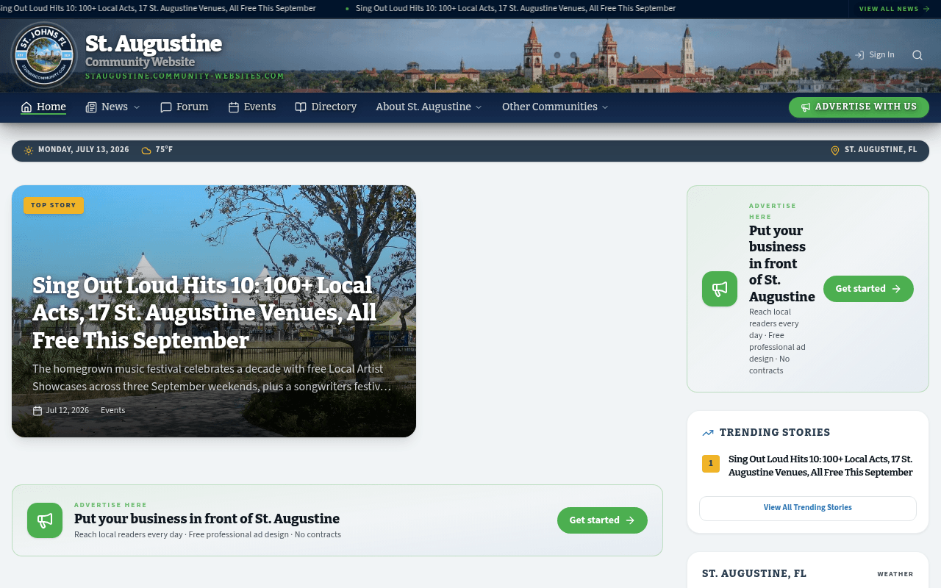Click the location pin by St. Augustine, FL

pyautogui.click(x=835, y=151)
